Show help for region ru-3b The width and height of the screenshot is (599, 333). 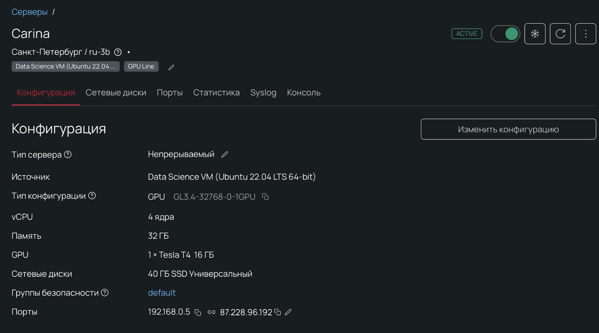click(x=118, y=52)
